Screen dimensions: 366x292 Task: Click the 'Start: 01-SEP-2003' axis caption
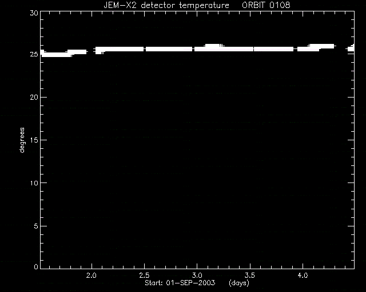pyautogui.click(x=180, y=283)
